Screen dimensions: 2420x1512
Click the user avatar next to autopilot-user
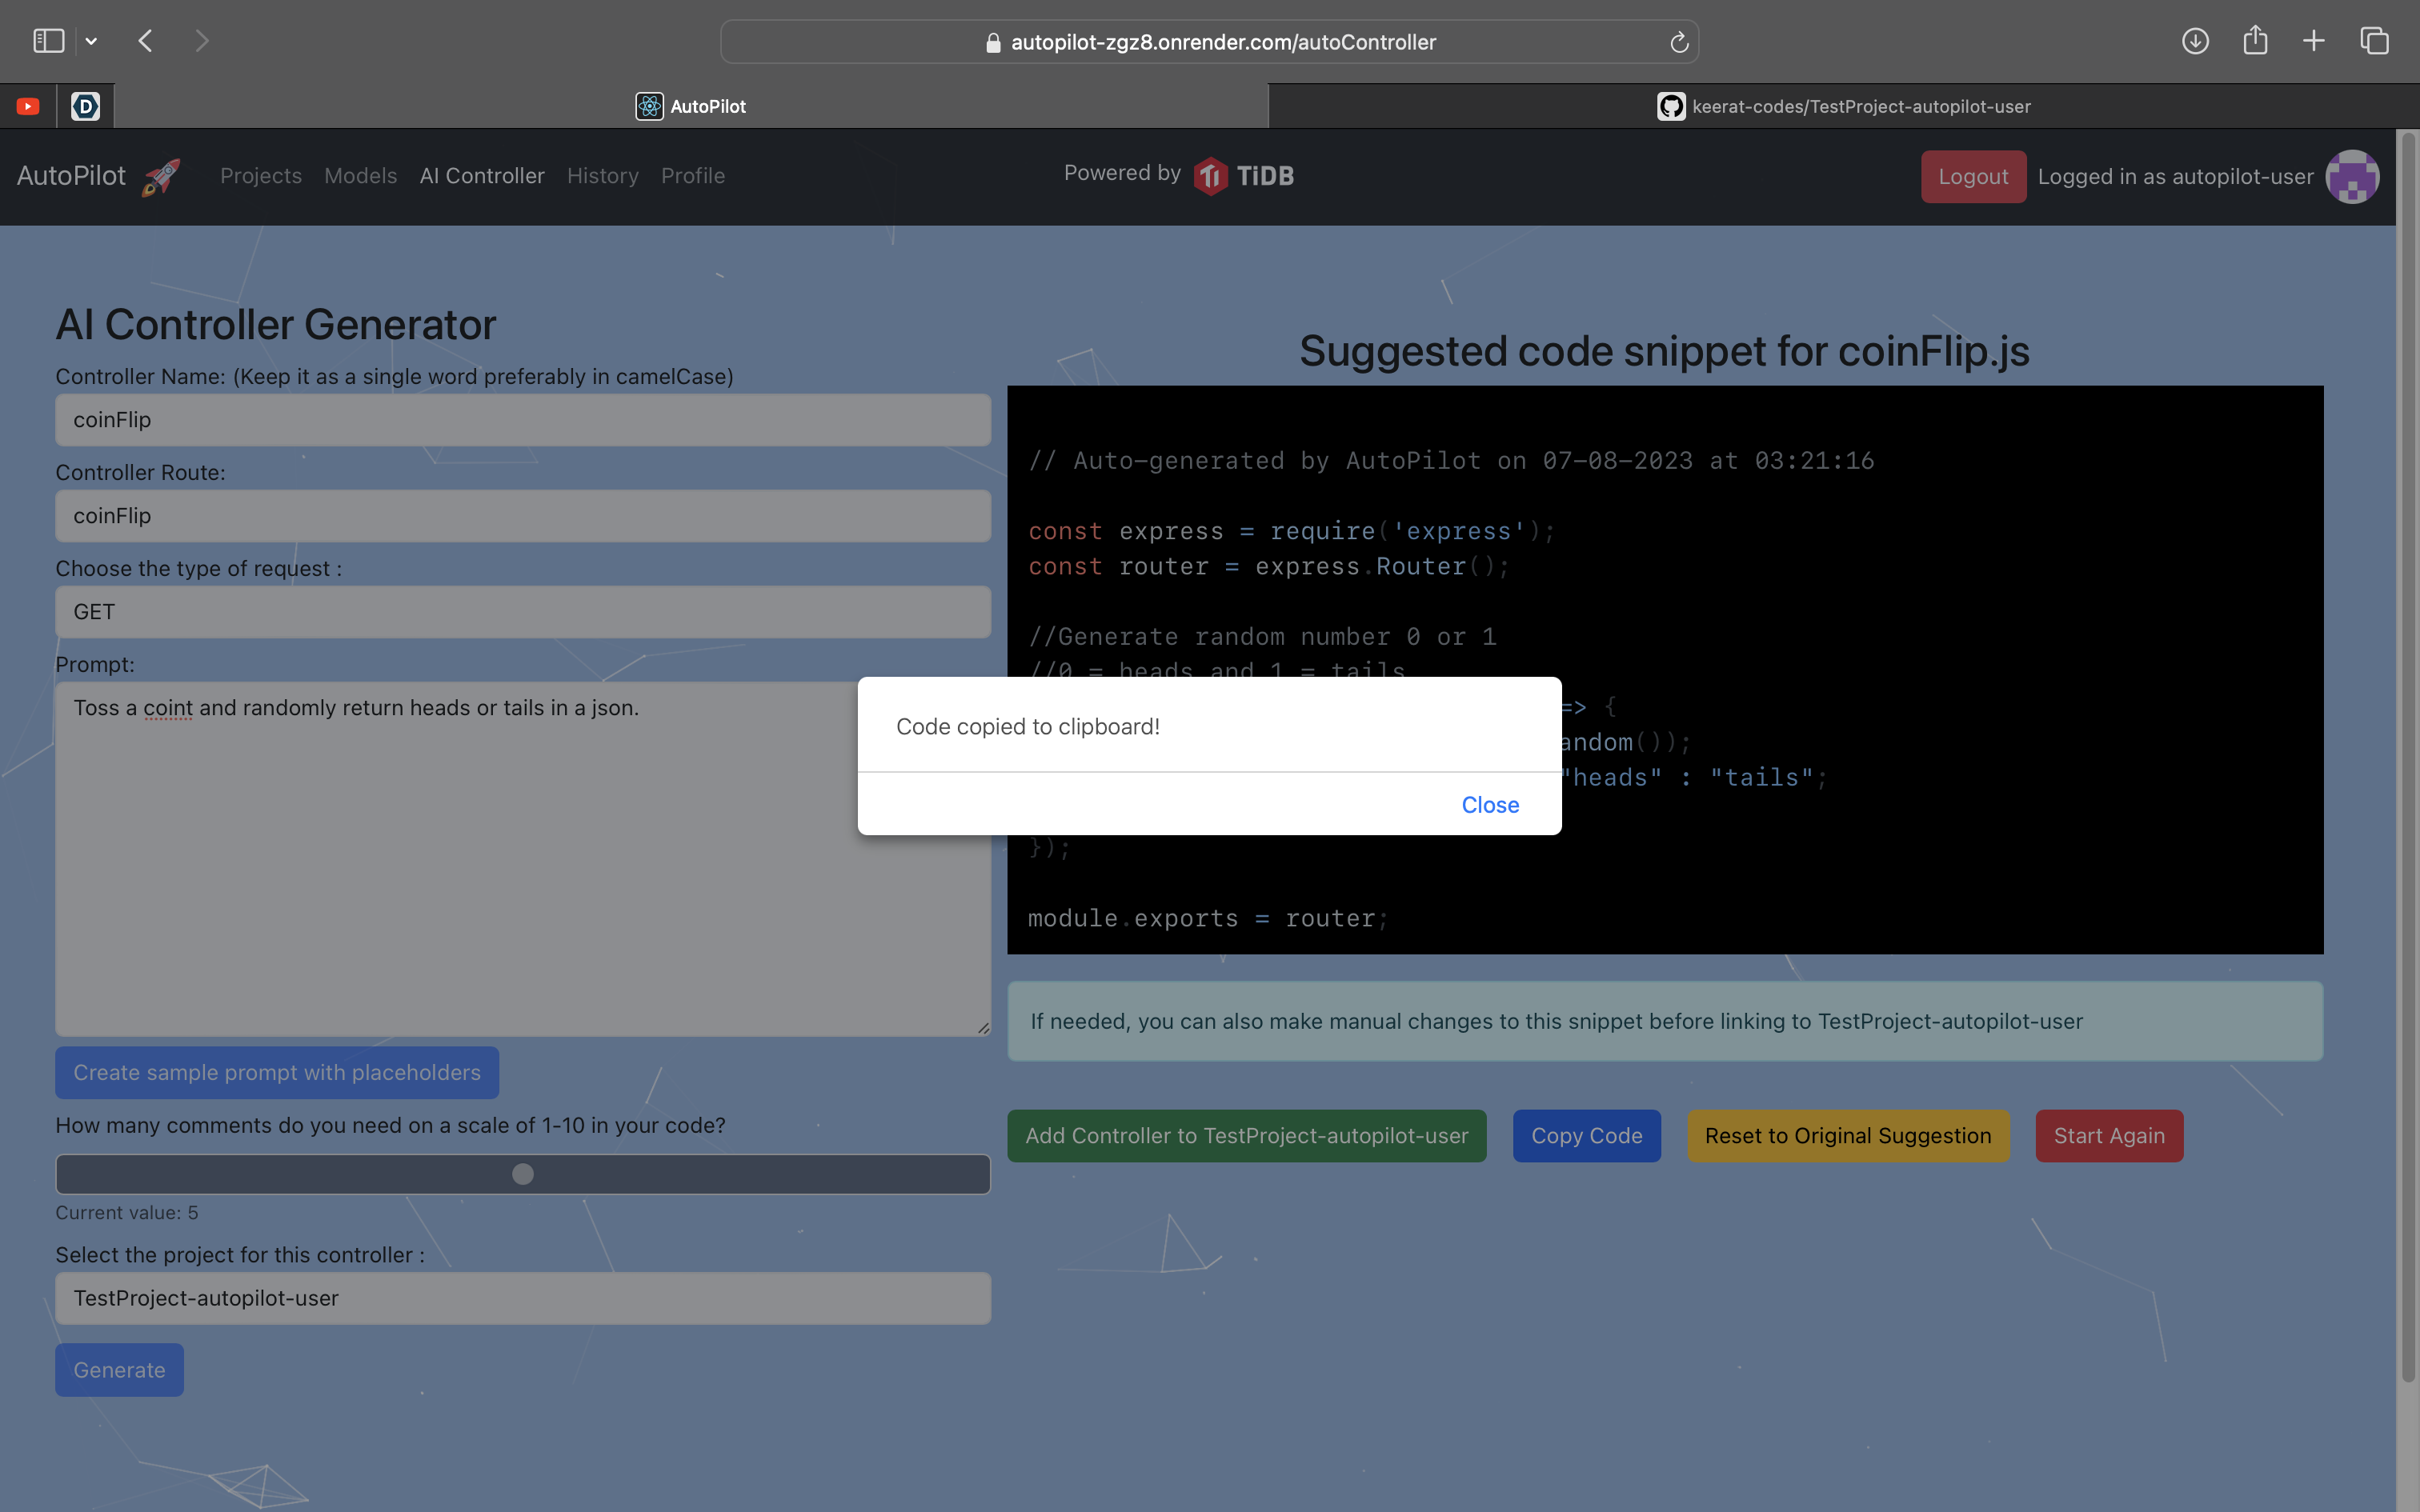coord(2352,177)
